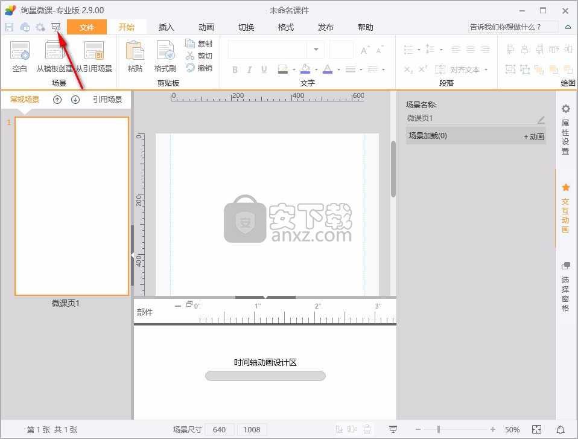The height and width of the screenshot is (439, 578).
Task: Switch to the 切换 tab
Action: (x=246, y=27)
